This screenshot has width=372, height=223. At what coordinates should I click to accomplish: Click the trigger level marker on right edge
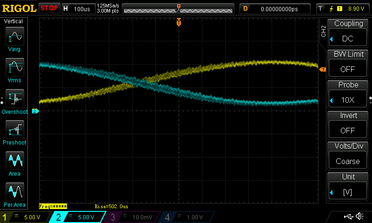[323, 69]
